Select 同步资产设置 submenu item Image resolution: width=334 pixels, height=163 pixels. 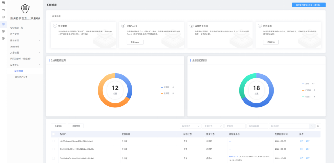point(21,77)
